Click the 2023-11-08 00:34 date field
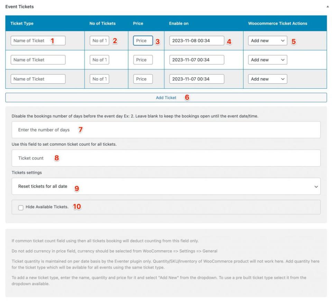The image size is (332, 302). [x=196, y=41]
